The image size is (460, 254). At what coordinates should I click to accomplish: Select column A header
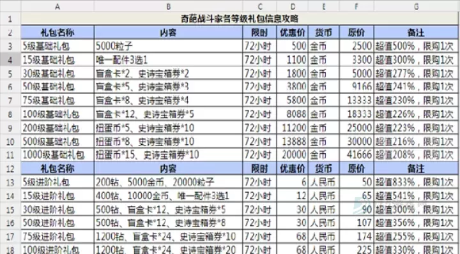[x=57, y=6]
